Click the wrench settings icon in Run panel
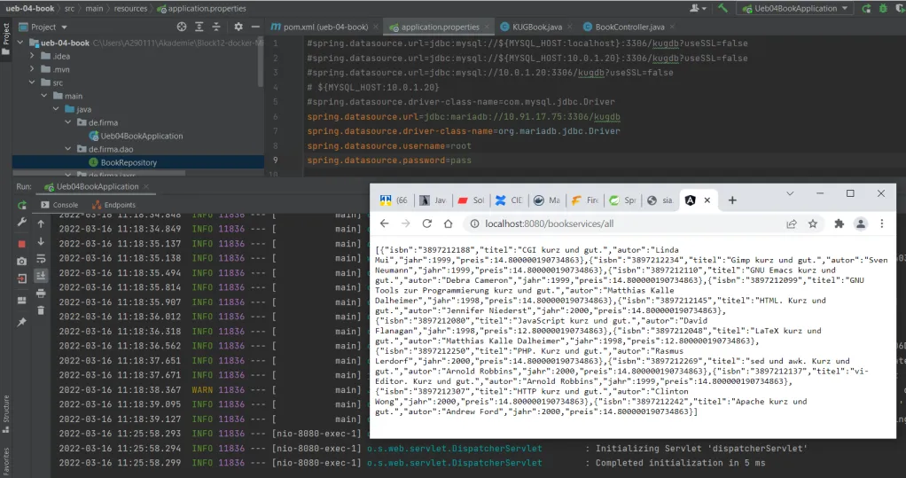 22,223
